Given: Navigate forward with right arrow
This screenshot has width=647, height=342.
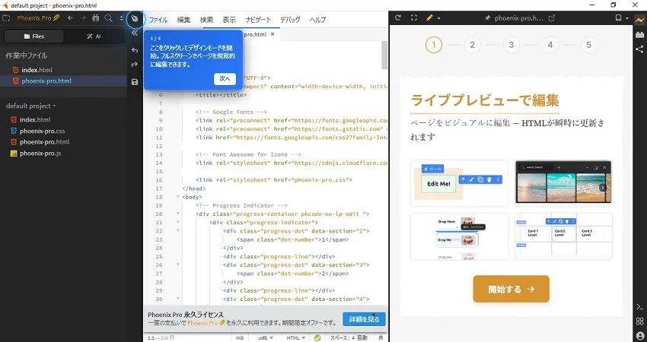Looking at the screenshot, I should coord(83,18).
